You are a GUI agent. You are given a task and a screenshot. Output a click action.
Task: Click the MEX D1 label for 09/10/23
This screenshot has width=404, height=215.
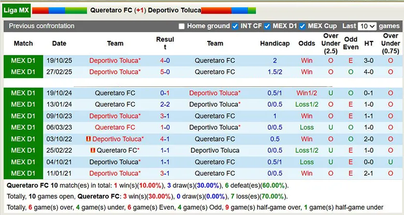click(23, 116)
